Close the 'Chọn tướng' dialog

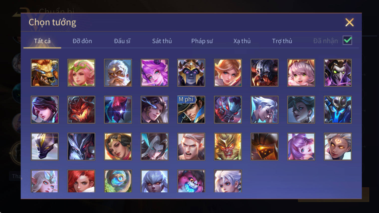[x=349, y=22]
